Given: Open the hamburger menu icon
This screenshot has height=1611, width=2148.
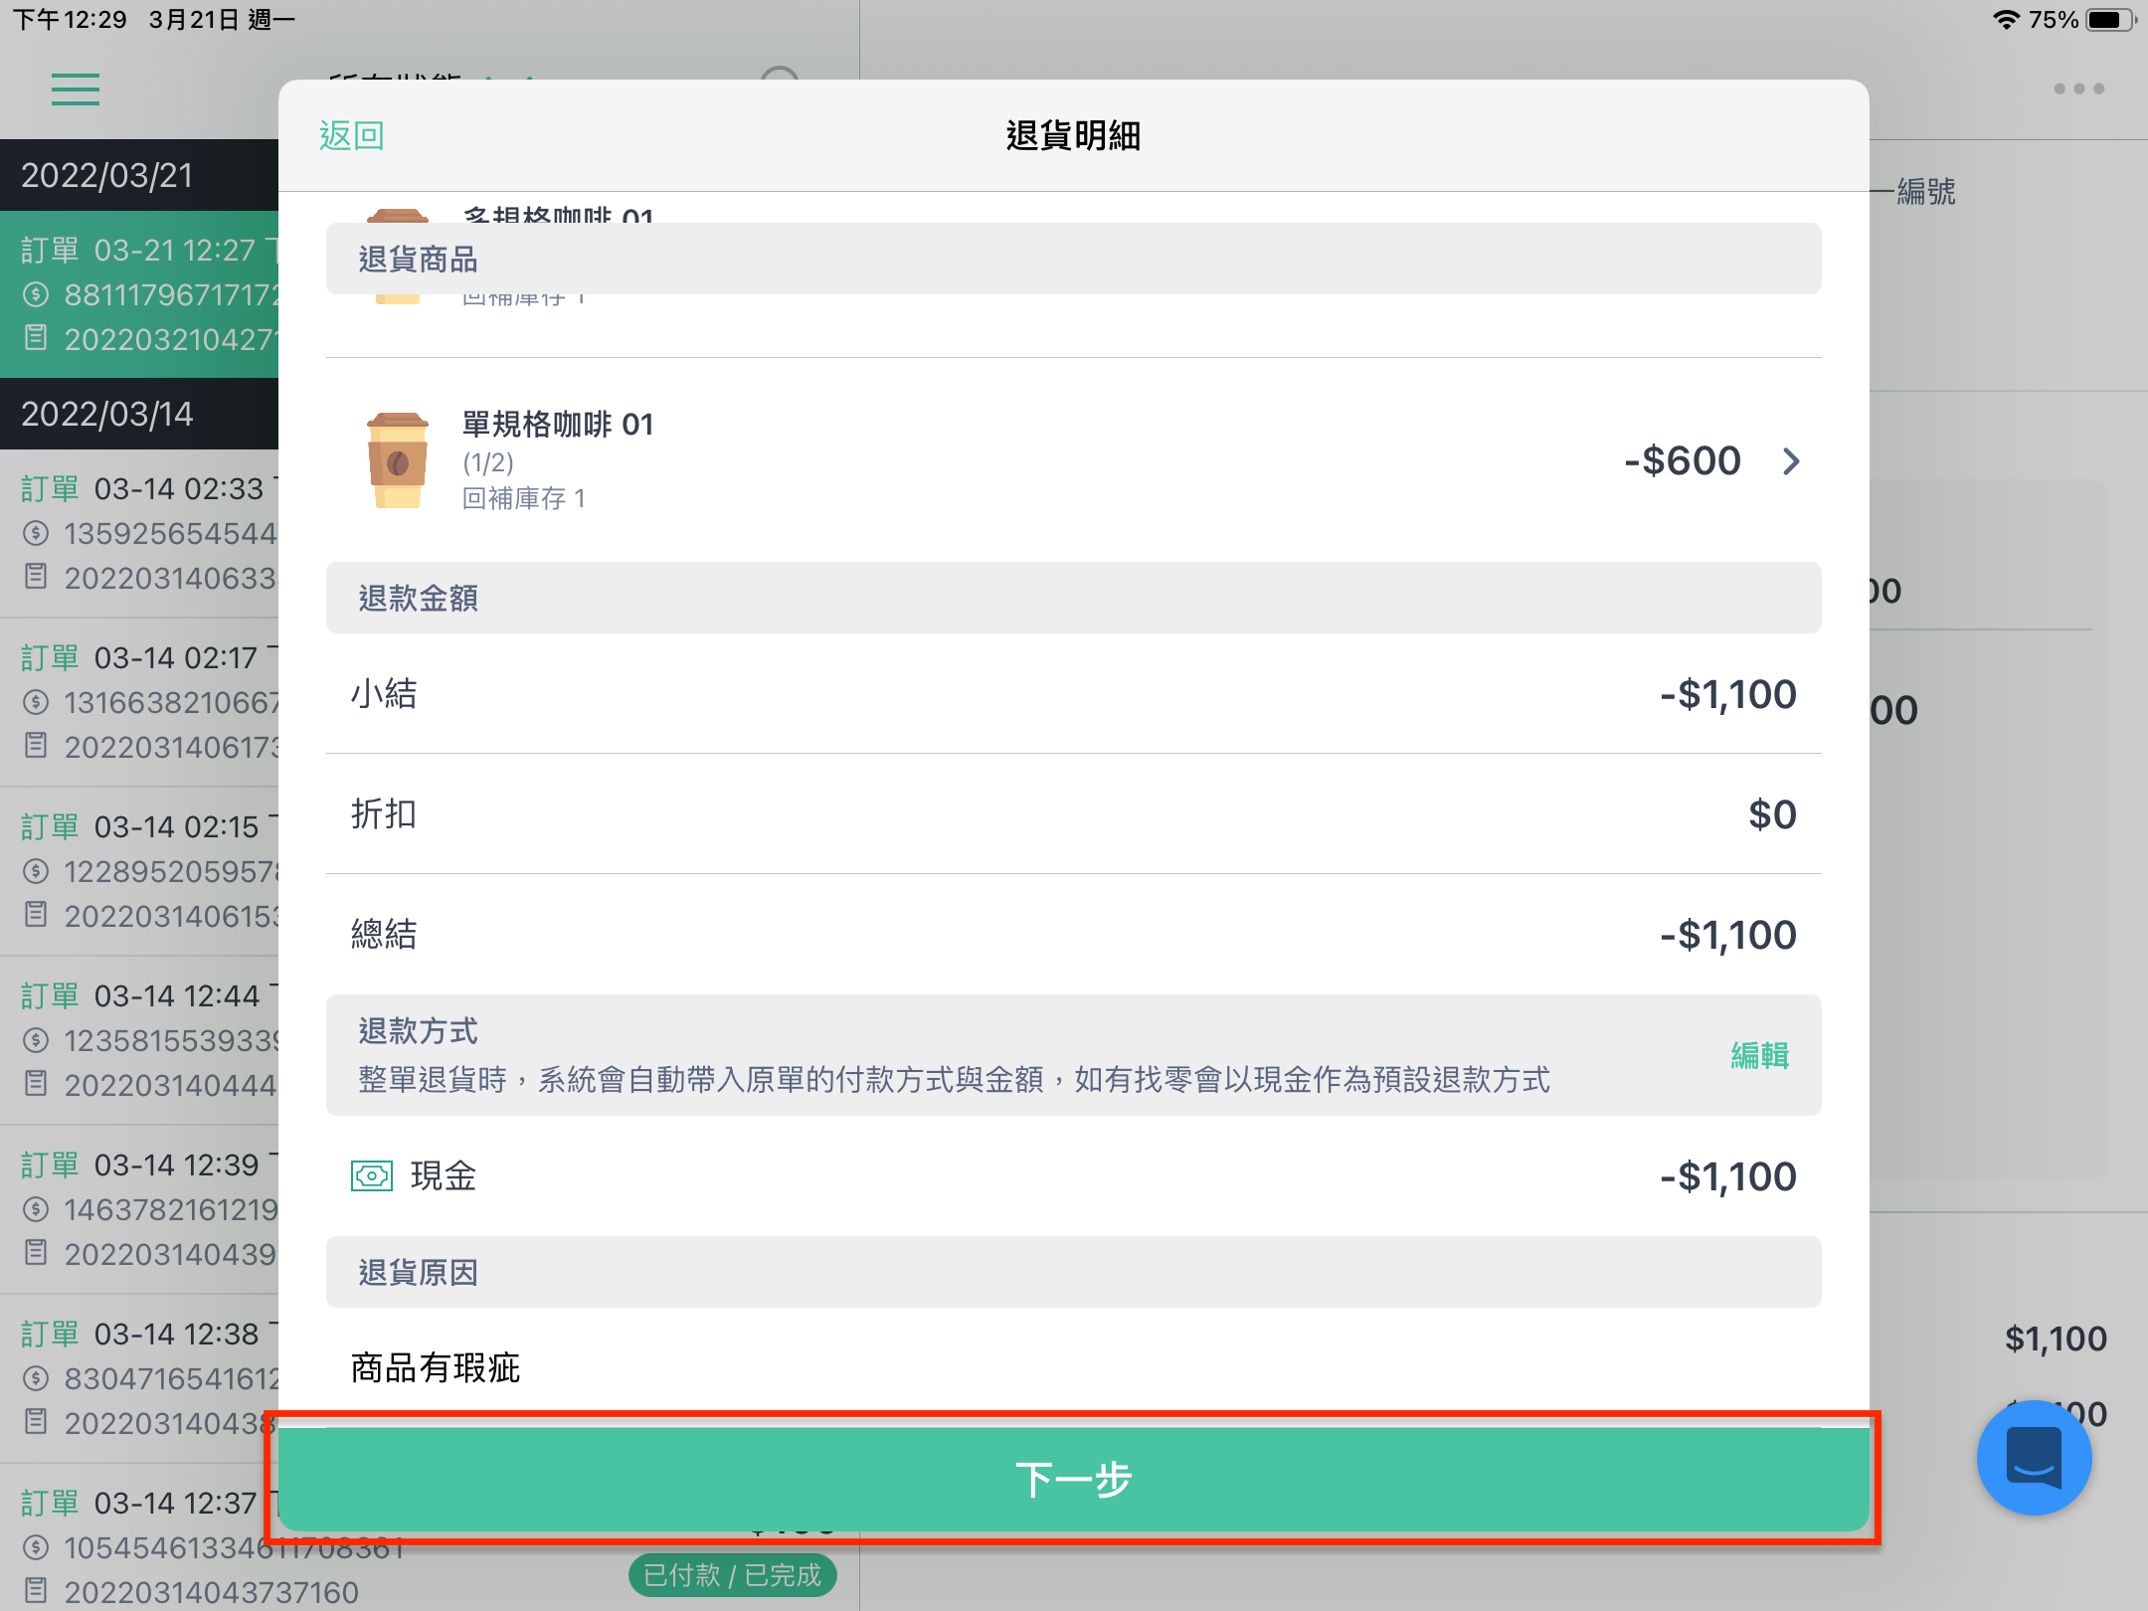Looking at the screenshot, I should pos(76,89).
